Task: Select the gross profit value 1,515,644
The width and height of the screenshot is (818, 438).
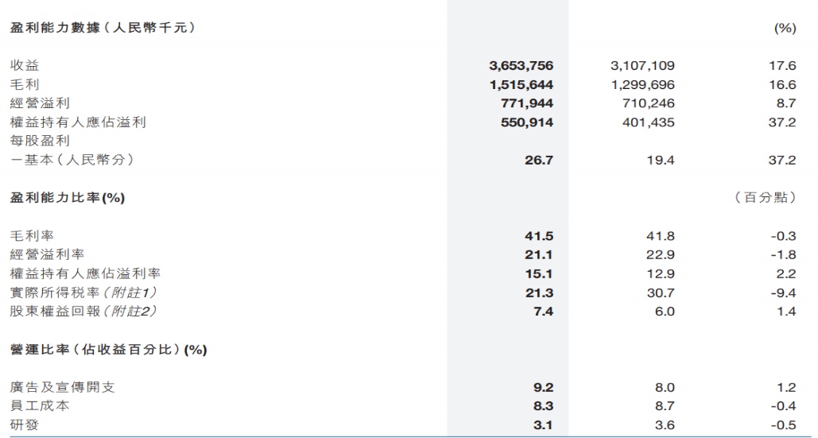Action: coord(521,84)
